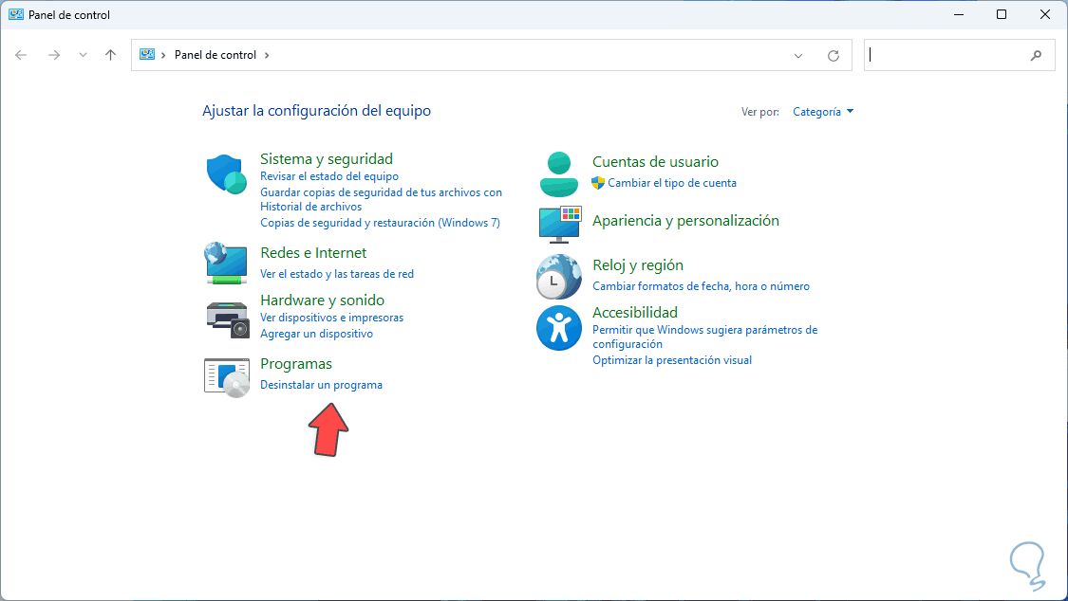
Task: Expand the address bar history dropdown
Action: (x=798, y=56)
